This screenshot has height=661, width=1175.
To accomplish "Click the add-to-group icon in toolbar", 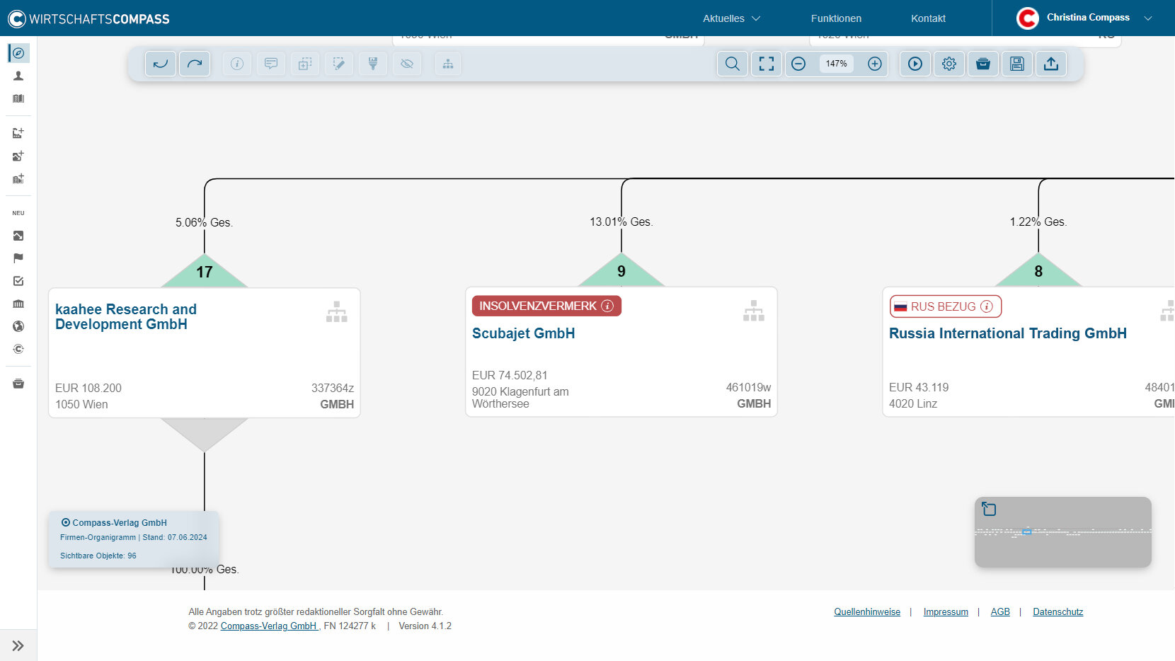I will pos(305,64).
